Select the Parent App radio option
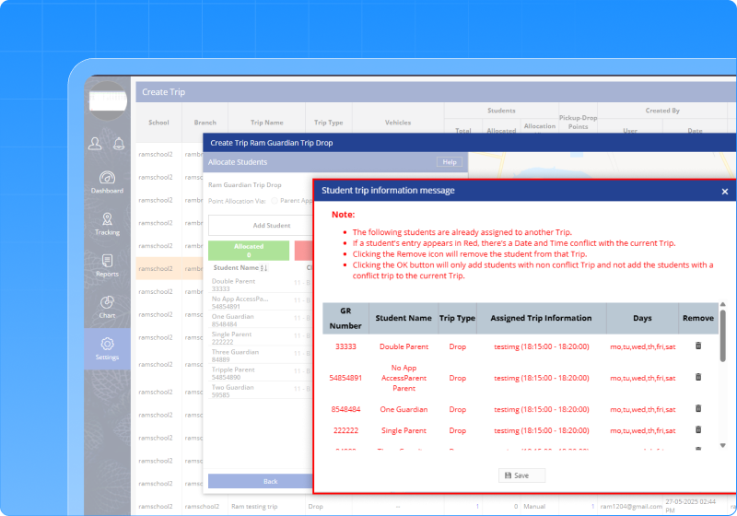The image size is (737, 516). pos(274,200)
